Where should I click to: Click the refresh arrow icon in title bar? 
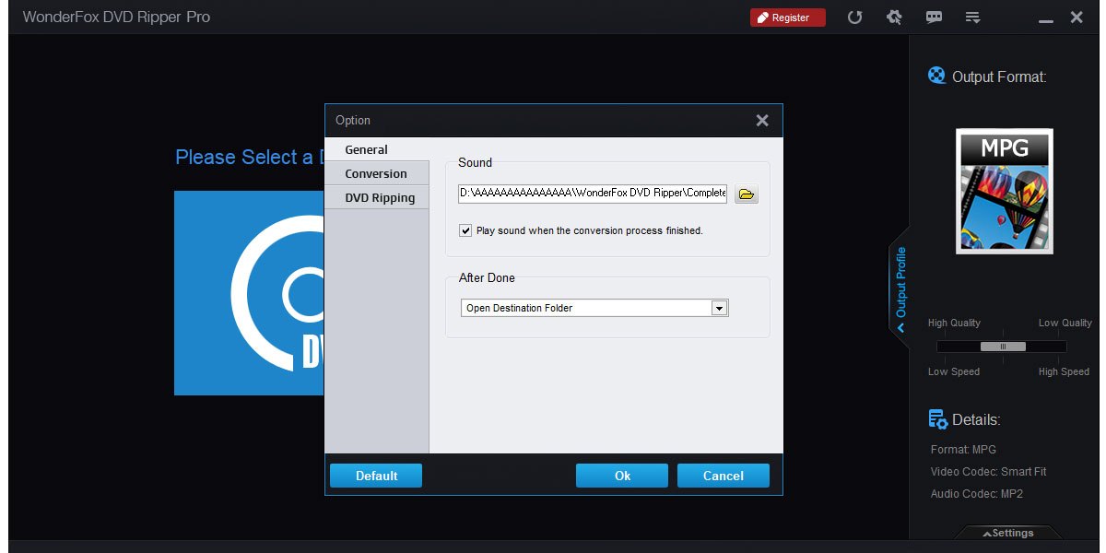coord(854,17)
